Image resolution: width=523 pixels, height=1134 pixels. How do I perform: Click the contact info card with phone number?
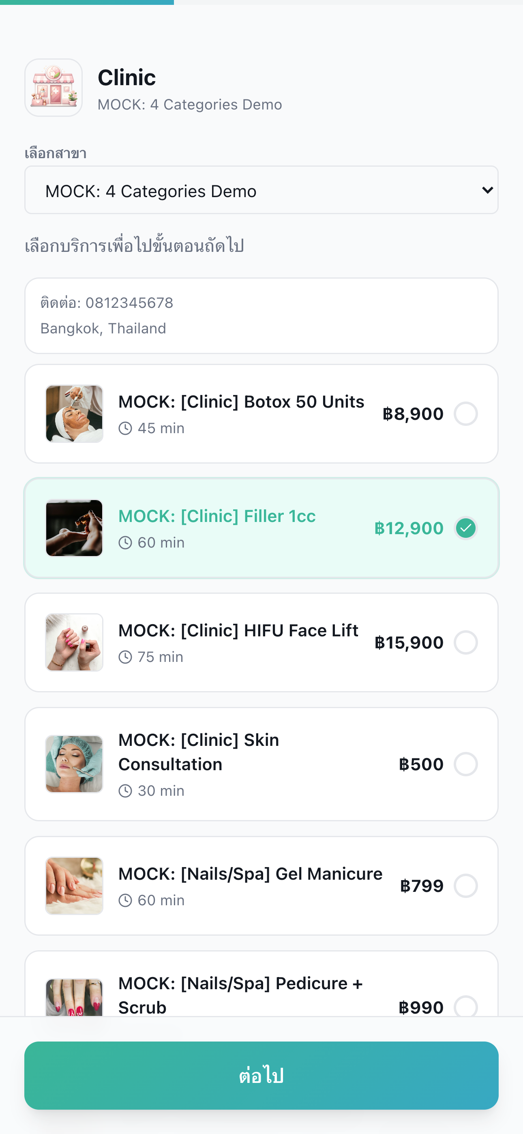pos(261,316)
